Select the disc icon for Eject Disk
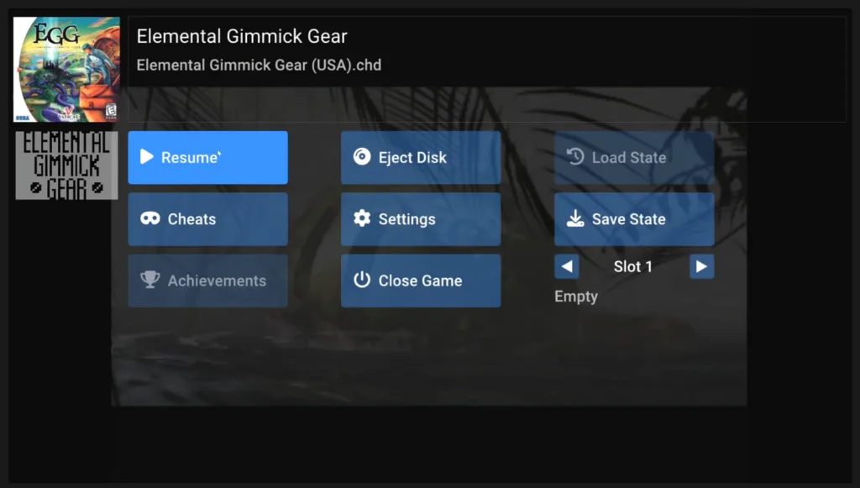This screenshot has height=488, width=860. tap(363, 156)
